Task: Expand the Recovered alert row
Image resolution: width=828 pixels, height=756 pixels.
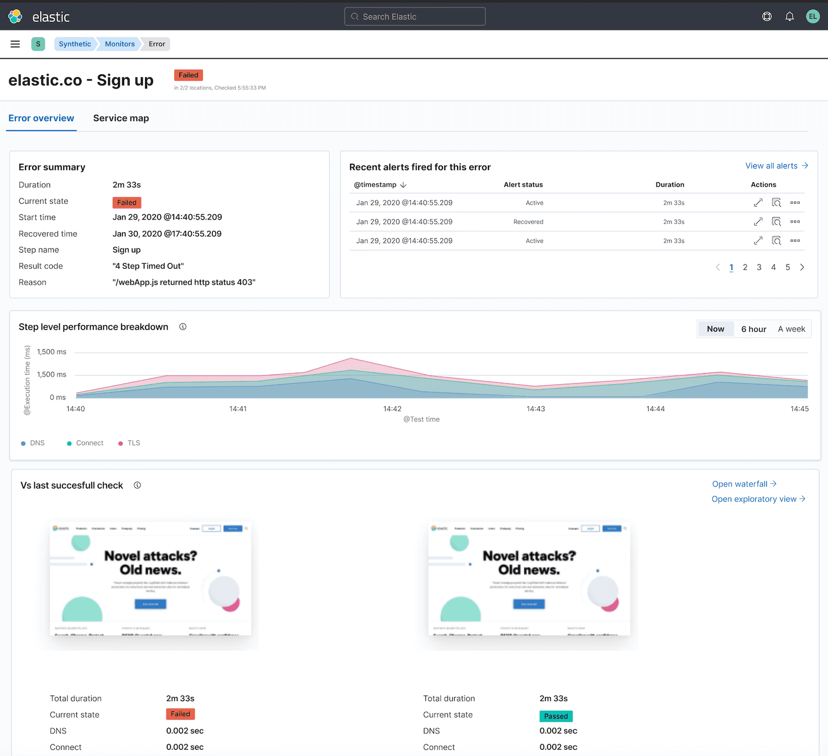Action: pyautogui.click(x=758, y=221)
